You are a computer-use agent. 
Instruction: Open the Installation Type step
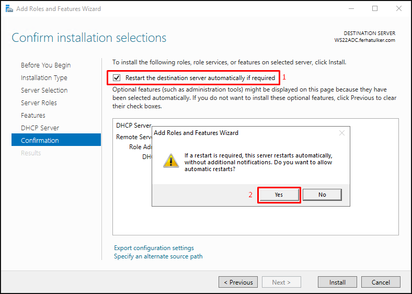[44, 78]
